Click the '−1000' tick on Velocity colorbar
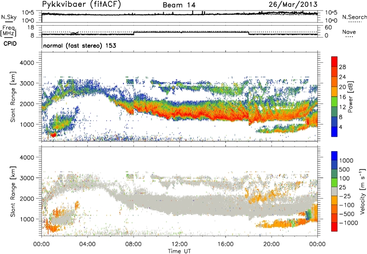The height and width of the screenshot is (254, 367). (348, 223)
